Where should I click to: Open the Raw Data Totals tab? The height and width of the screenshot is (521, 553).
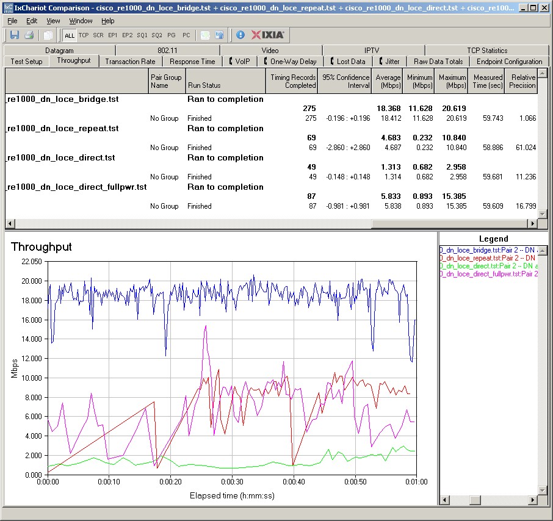[438, 62]
